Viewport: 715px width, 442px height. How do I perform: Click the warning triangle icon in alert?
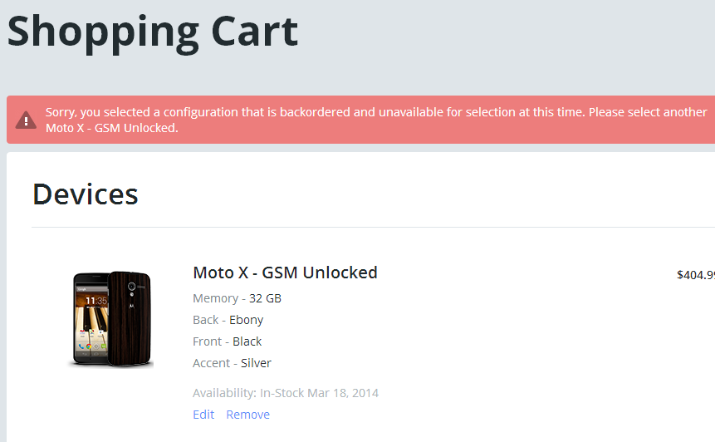26,120
